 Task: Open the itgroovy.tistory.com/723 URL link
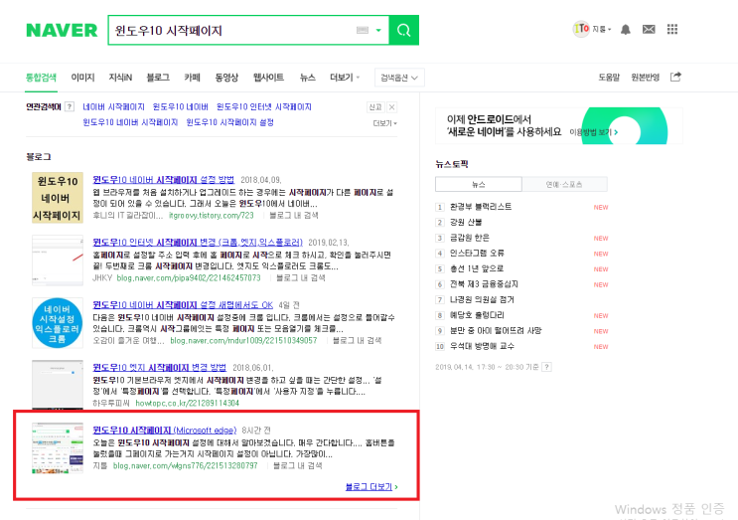pyautogui.click(x=211, y=215)
